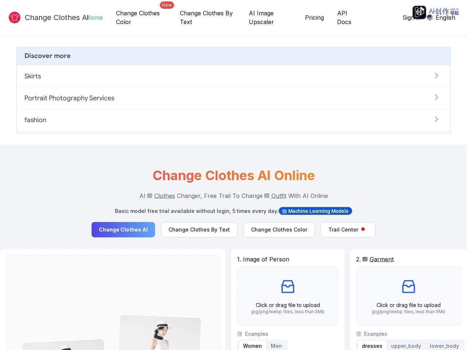Image resolution: width=467 pixels, height=350 pixels.
Task: Open the Trail Center button
Action: (348, 230)
